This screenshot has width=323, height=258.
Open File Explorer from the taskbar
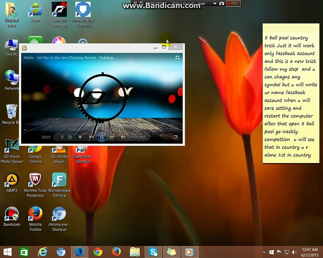click(x=135, y=252)
